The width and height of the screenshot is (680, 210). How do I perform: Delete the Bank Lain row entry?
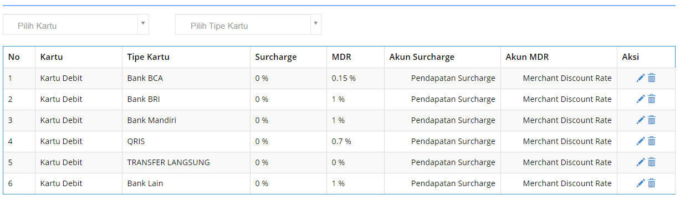652,183
